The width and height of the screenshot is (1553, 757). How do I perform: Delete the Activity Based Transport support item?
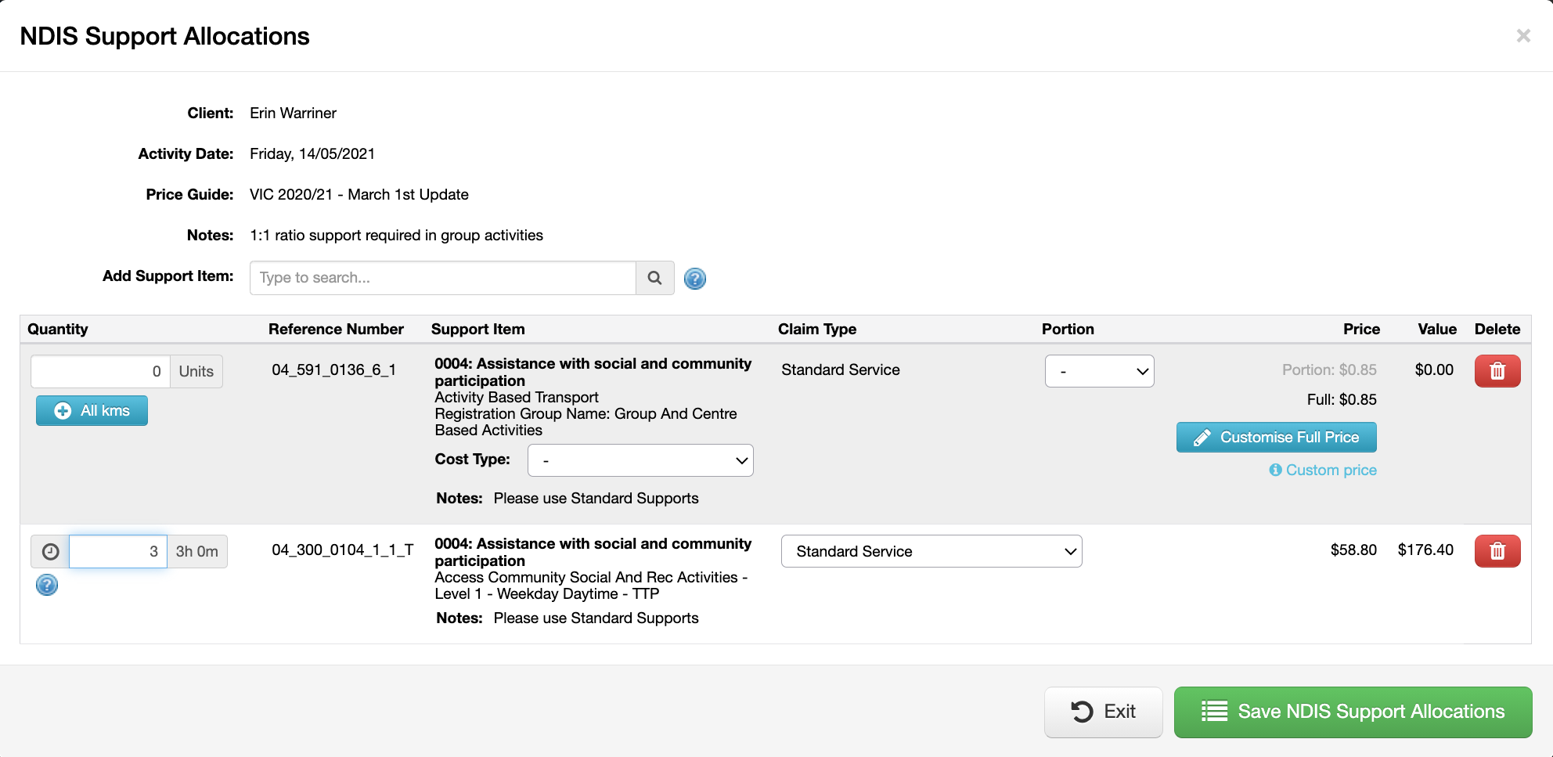(x=1497, y=371)
